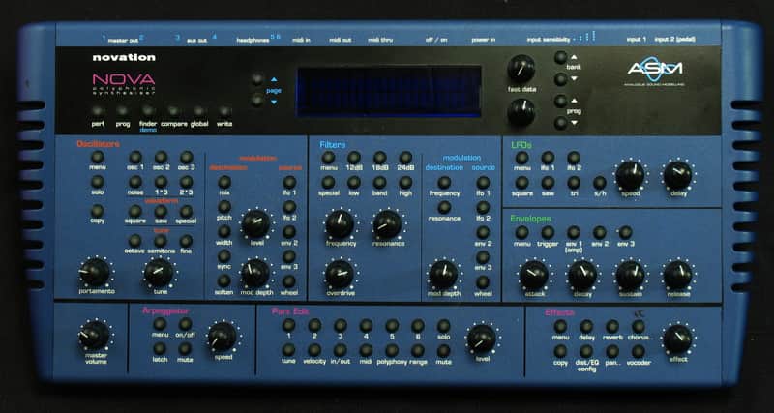Hit the envelope trigger button
The width and height of the screenshot is (774, 413).
click(x=548, y=232)
